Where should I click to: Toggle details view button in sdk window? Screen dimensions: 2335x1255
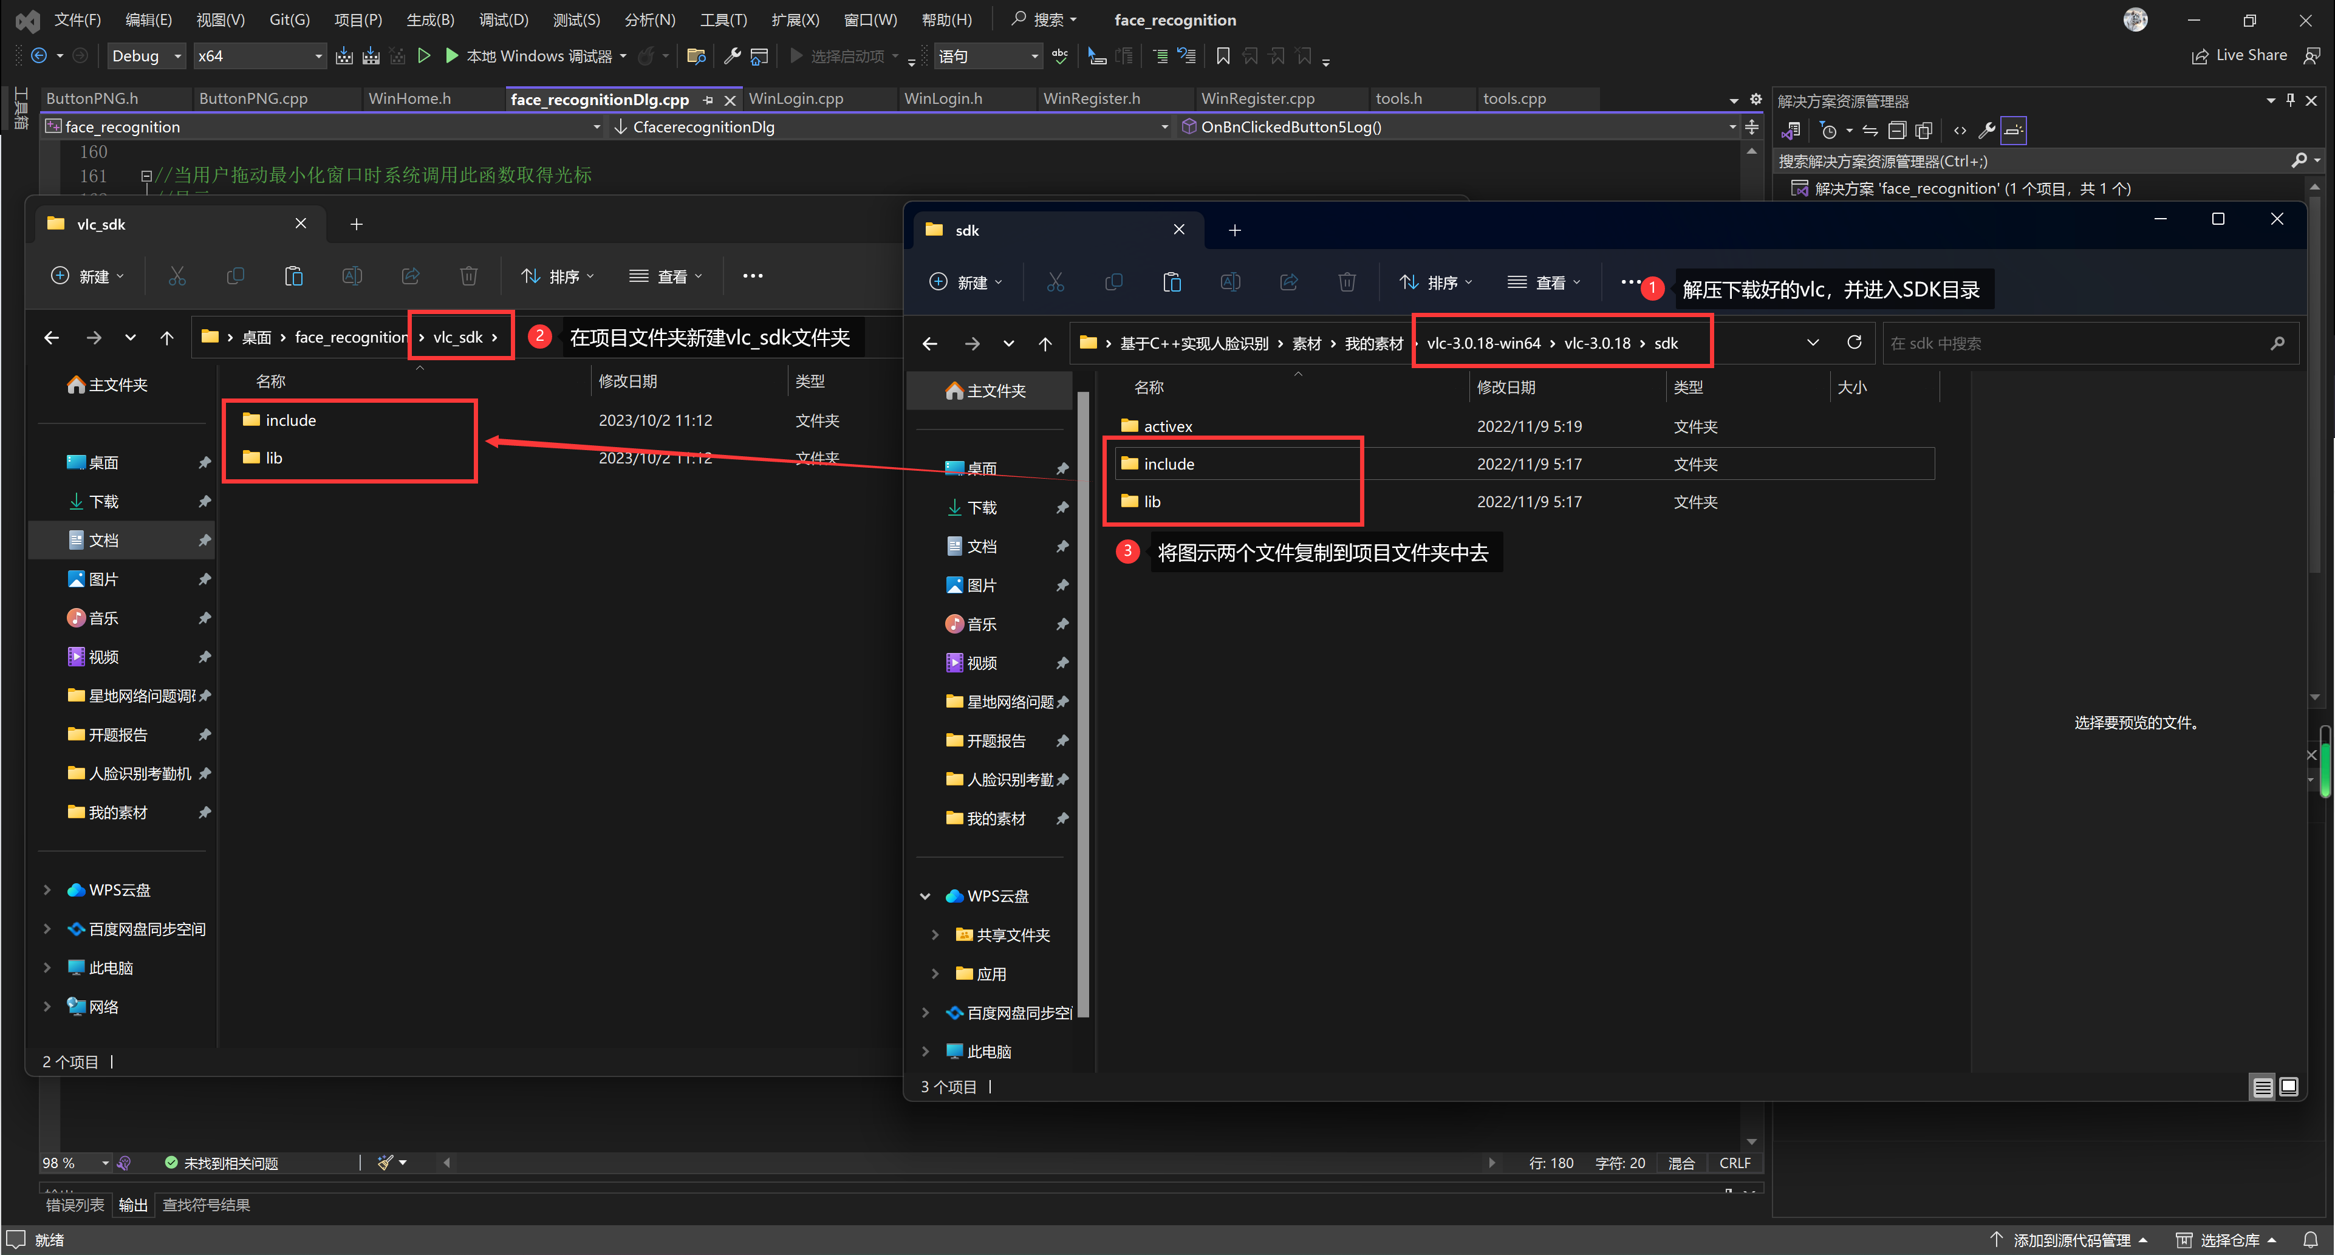pyautogui.click(x=2263, y=1086)
